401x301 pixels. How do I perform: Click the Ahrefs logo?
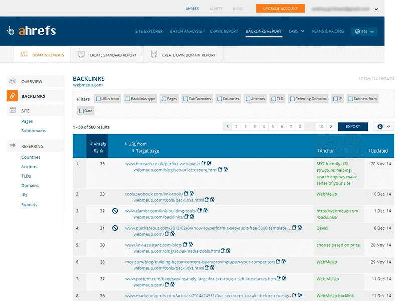click(31, 31)
